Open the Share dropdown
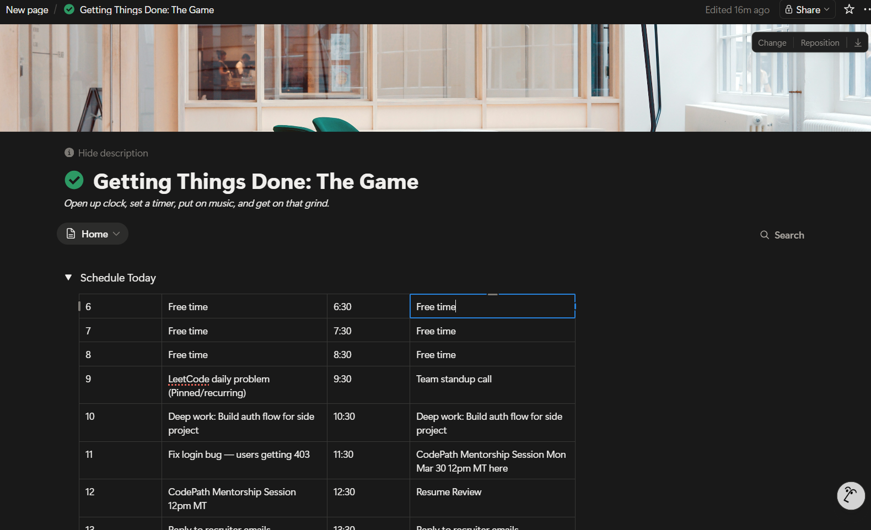The image size is (871, 530). pos(807,9)
